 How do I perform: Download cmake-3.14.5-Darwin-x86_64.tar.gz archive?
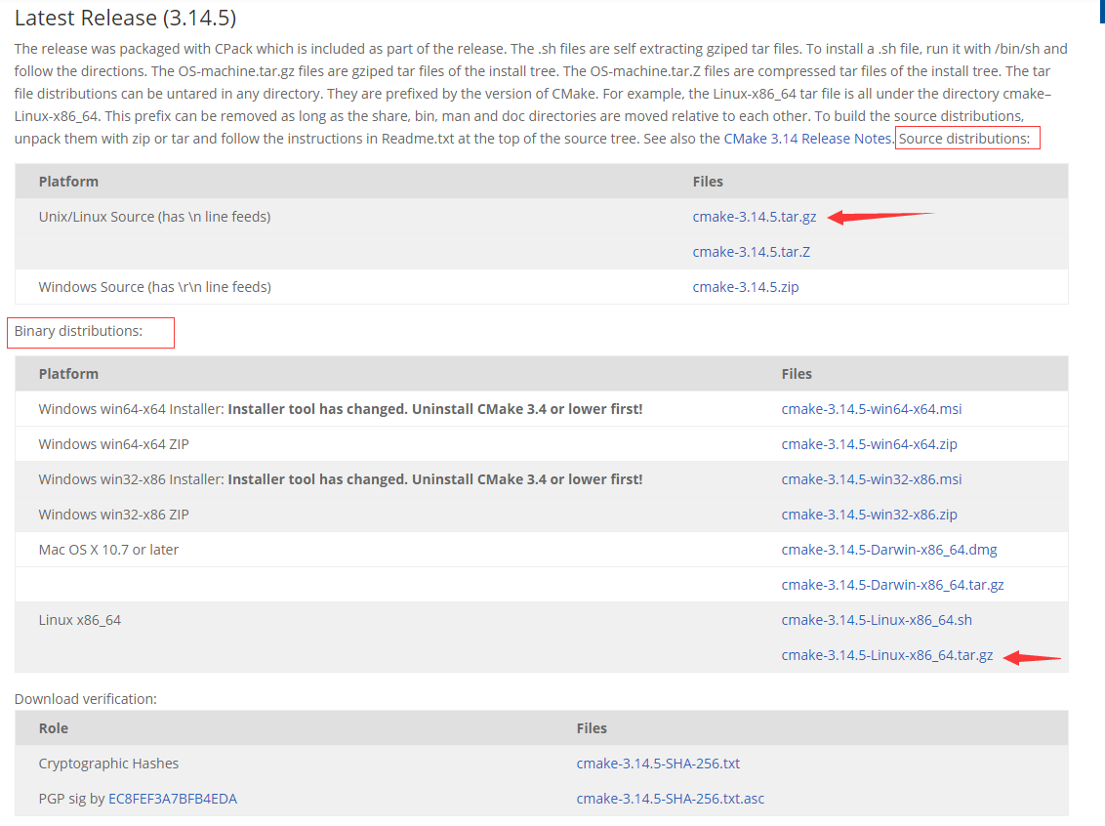[x=892, y=586]
